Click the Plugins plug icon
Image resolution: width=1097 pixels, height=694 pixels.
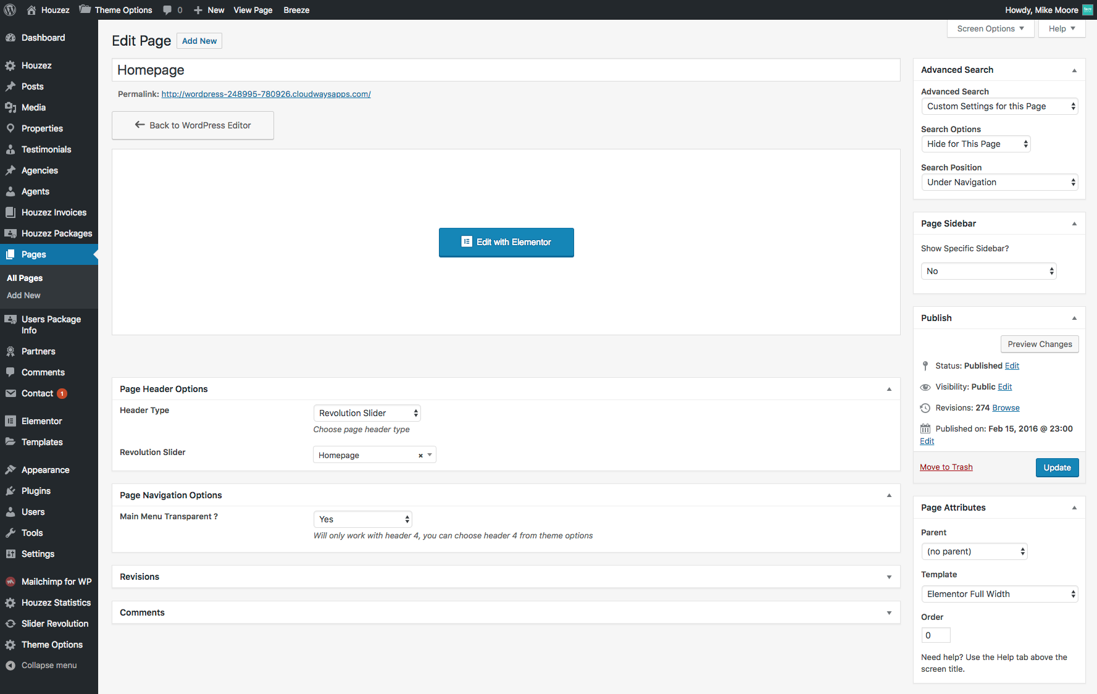pyautogui.click(x=10, y=491)
